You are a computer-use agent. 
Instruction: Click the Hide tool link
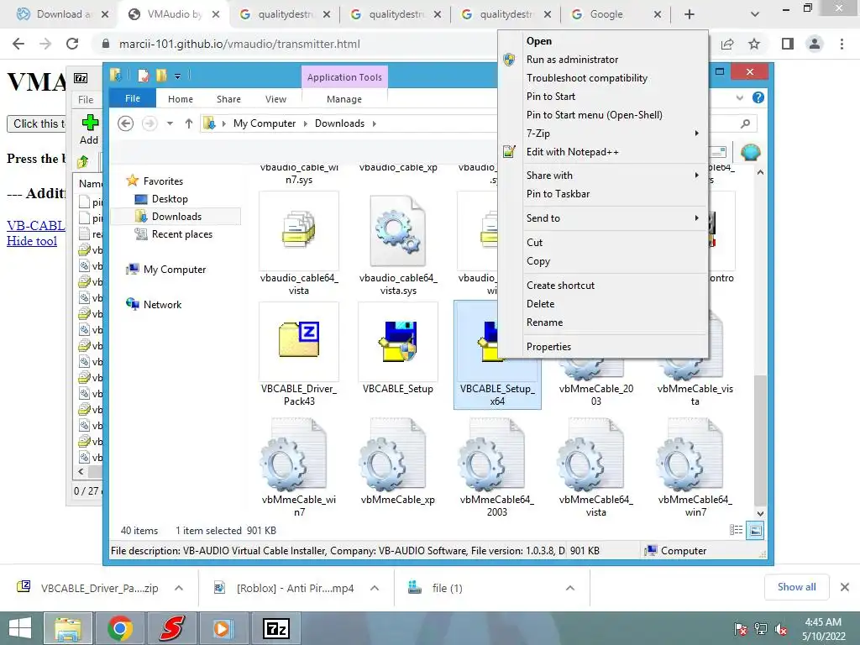click(32, 241)
